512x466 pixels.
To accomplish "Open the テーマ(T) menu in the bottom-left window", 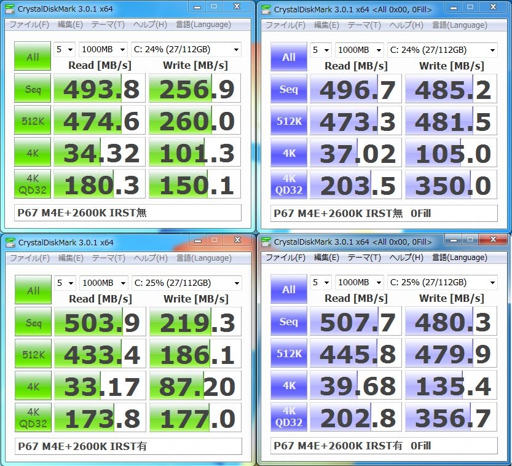I will click(x=108, y=258).
